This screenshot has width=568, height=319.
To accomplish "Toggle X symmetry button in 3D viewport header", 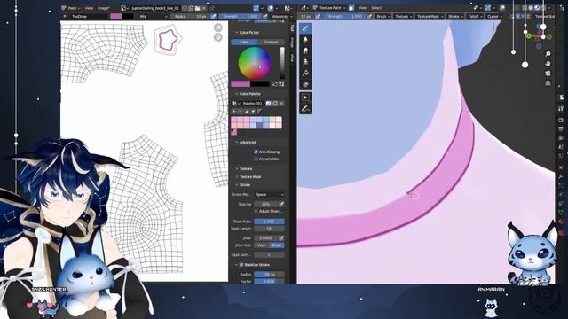I will tap(517, 16).
